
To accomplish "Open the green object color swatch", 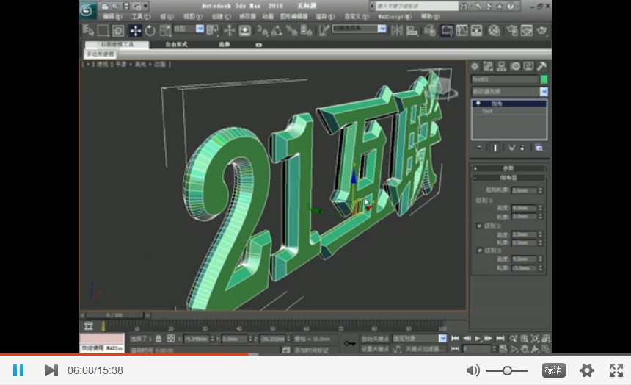I will point(544,79).
